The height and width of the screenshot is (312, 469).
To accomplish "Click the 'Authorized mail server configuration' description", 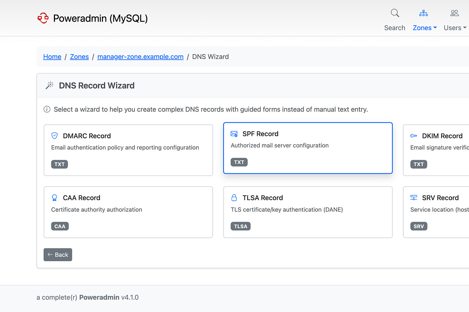I will click(280, 145).
